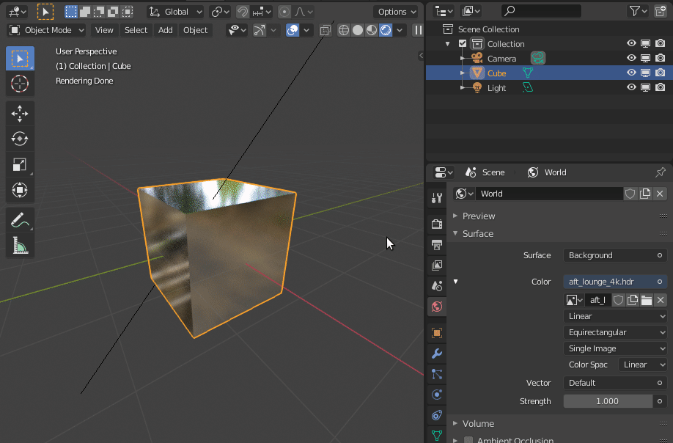Select the Rotate tool
Screen dimensions: 673x443
[20, 139]
